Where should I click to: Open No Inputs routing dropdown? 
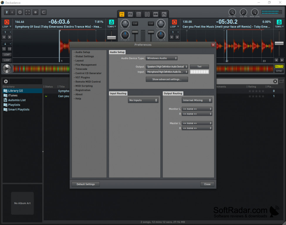[143, 100]
